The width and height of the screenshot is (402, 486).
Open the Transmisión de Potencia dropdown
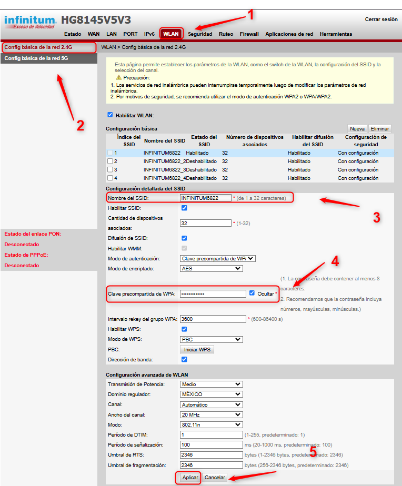tap(211, 384)
